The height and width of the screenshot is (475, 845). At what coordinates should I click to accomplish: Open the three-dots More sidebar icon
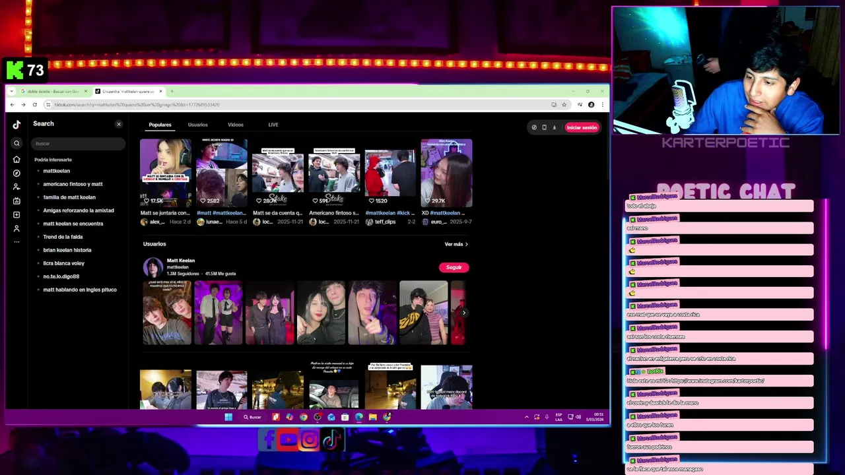[17, 241]
